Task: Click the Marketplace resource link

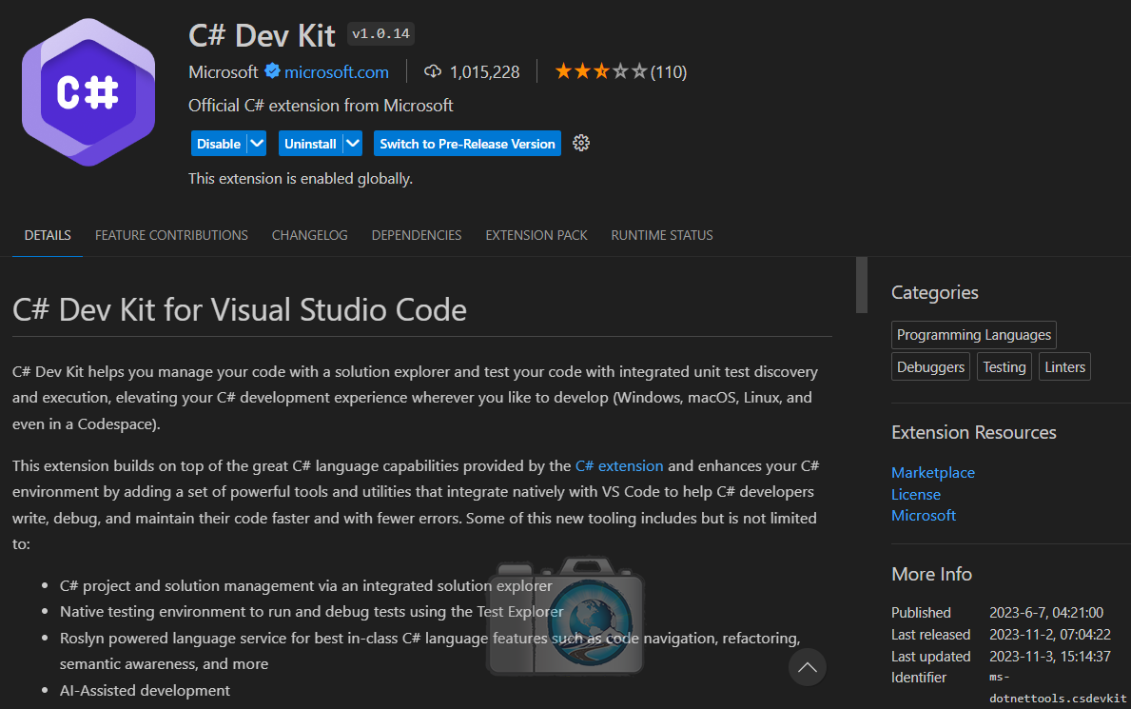Action: (932, 473)
